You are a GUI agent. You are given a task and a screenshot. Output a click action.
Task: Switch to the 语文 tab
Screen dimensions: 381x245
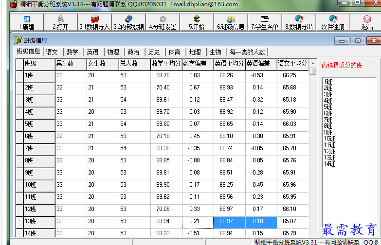52,52
